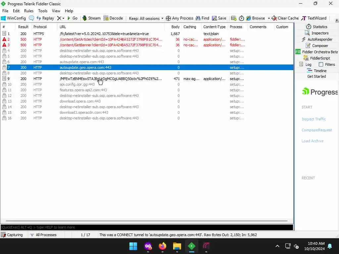Open the Find binoculars tool

click(202, 18)
